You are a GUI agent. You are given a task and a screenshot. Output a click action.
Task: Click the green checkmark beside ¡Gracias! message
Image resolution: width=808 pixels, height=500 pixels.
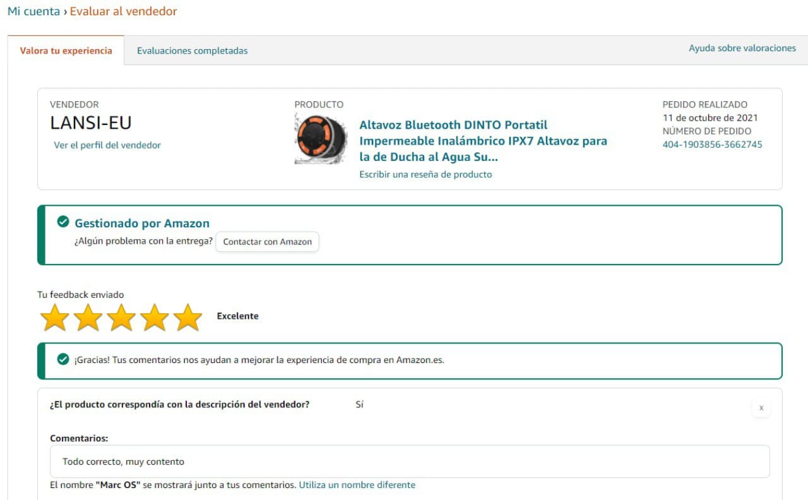tap(63, 359)
